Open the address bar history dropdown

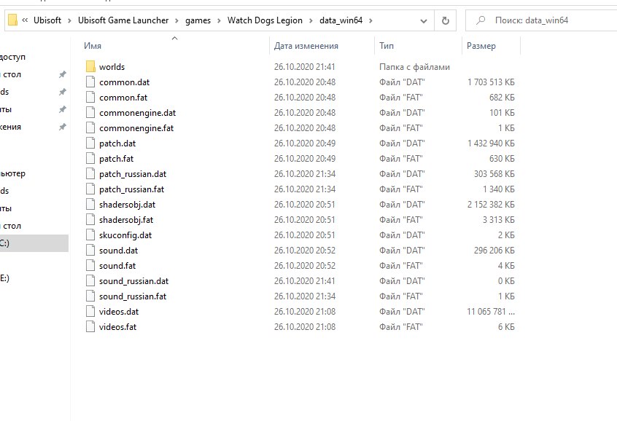(x=424, y=21)
